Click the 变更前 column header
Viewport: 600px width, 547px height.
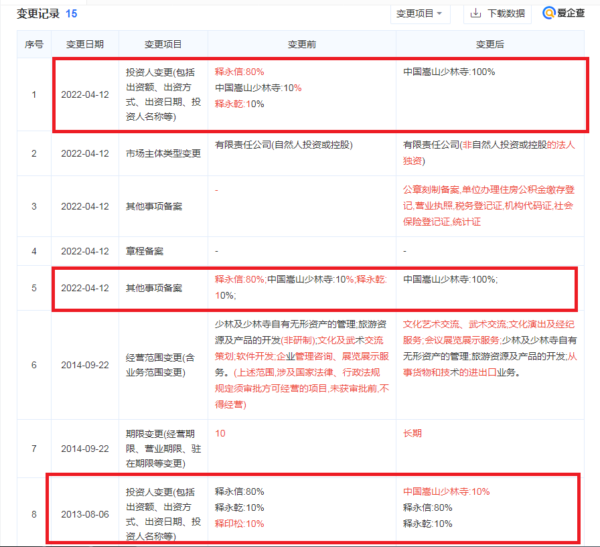tap(301, 44)
